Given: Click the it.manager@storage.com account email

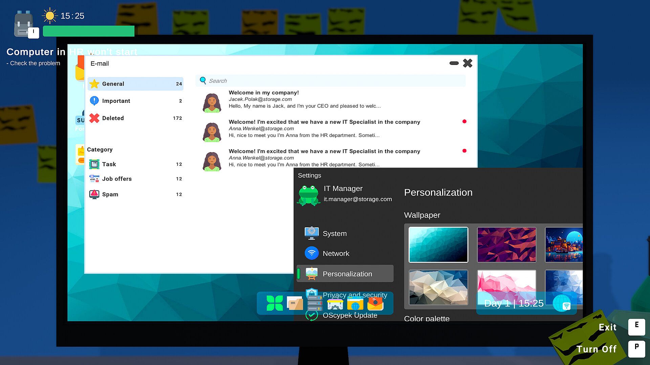Looking at the screenshot, I should coord(357,199).
